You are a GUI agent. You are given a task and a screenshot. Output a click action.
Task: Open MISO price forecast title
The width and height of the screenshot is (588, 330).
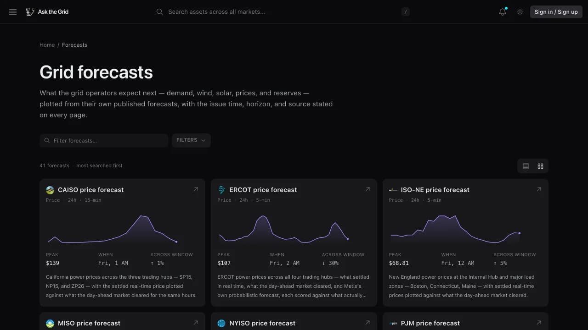89,323
